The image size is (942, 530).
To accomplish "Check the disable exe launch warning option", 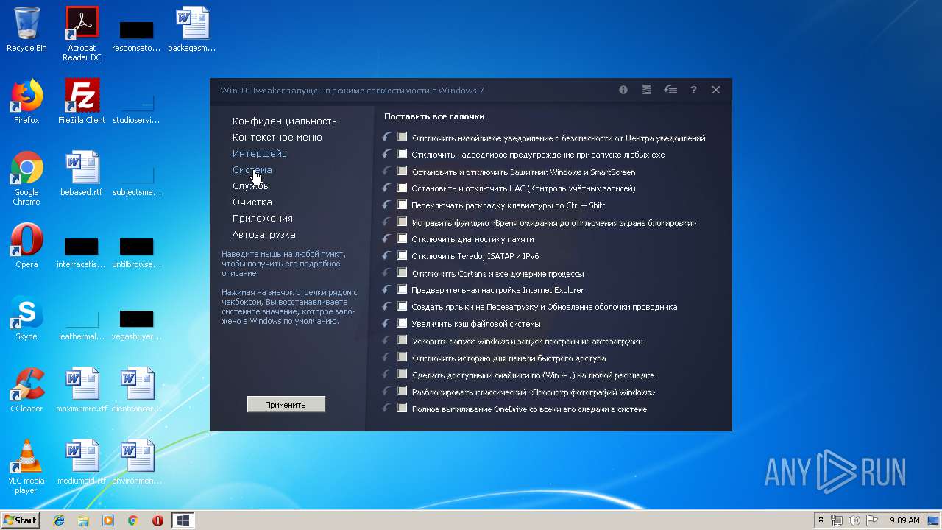I will [x=403, y=154].
